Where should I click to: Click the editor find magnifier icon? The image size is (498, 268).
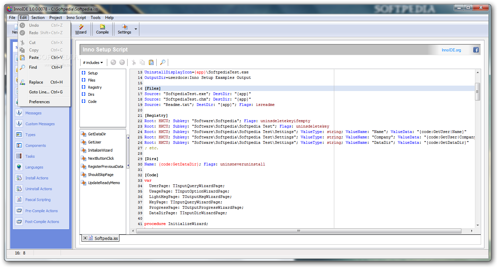[x=163, y=62]
